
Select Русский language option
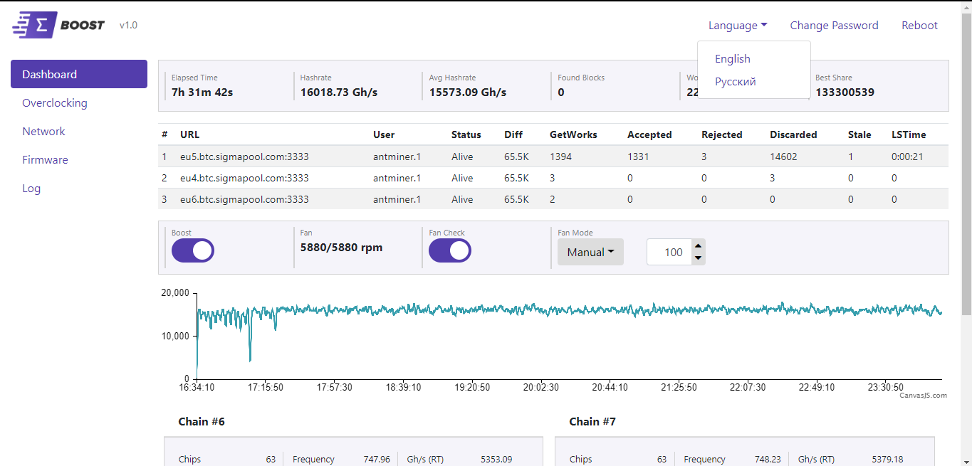pos(736,81)
